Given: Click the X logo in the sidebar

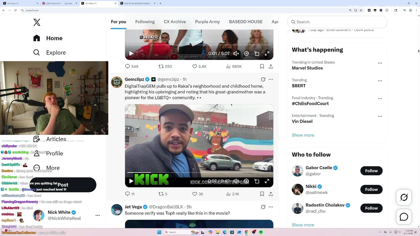Looking at the screenshot, I should (x=37, y=22).
